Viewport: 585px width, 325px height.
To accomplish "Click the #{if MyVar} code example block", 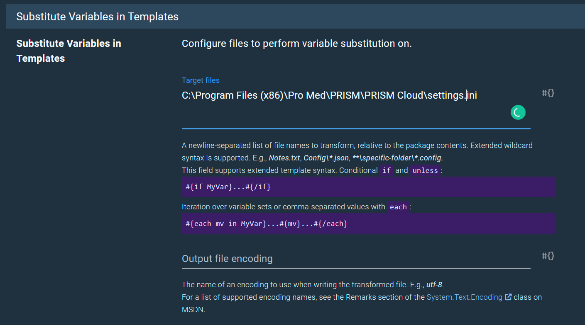I will pyautogui.click(x=368, y=187).
